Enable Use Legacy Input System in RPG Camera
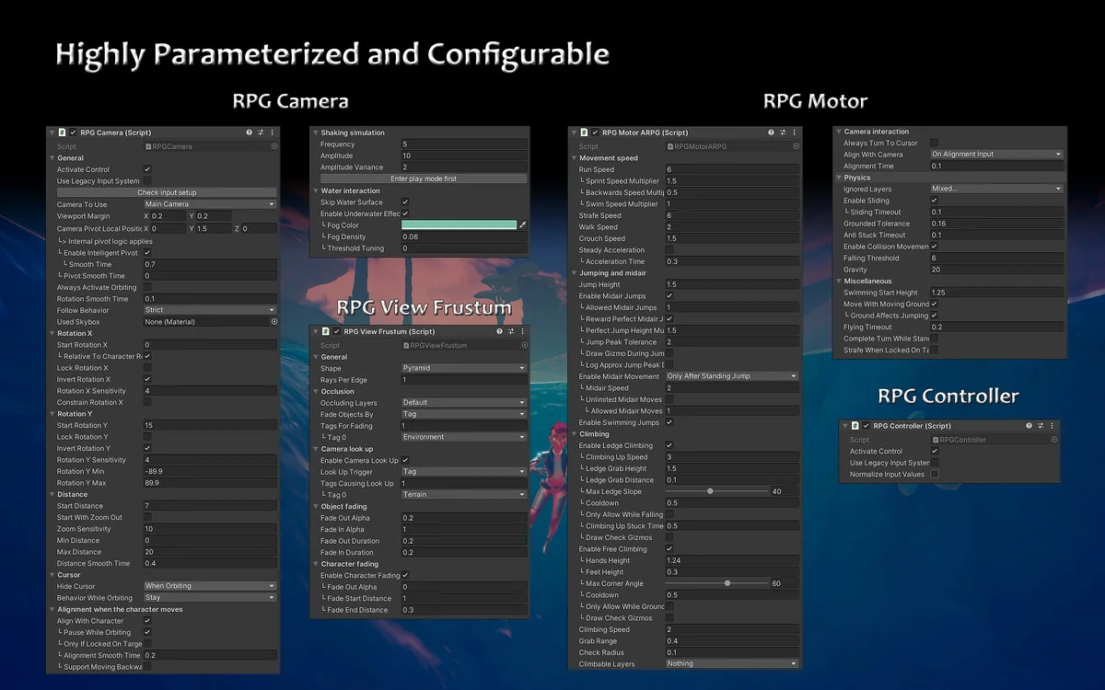Viewport: 1105px width, 690px height. [x=147, y=181]
